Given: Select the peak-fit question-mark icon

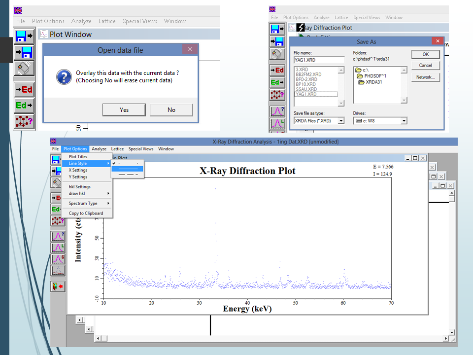Looking at the screenshot, I should coord(58,236).
